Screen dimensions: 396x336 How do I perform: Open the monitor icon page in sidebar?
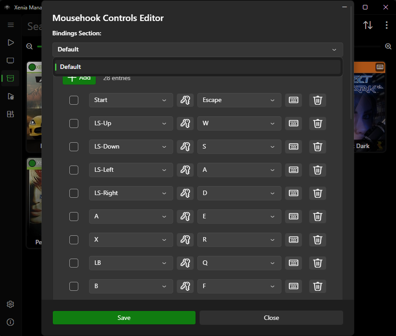[x=11, y=60]
